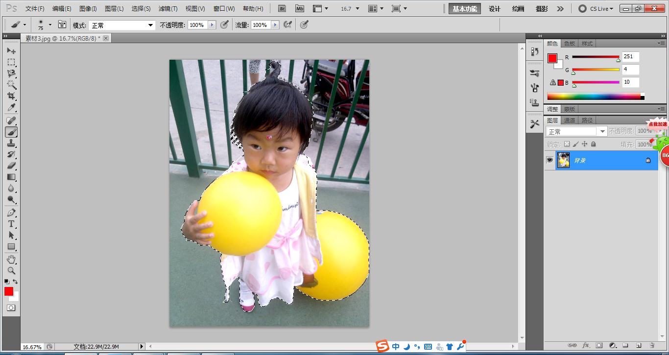Click the 基本功能 workspace button
The width and height of the screenshot is (669, 355).
tap(464, 8)
